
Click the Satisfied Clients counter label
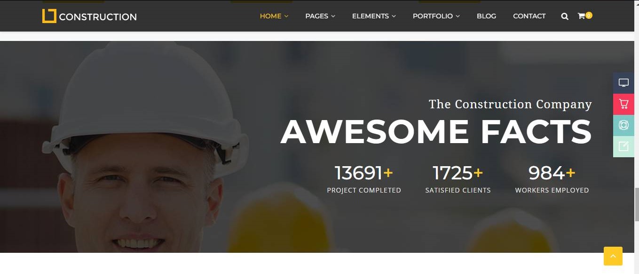coord(458,190)
